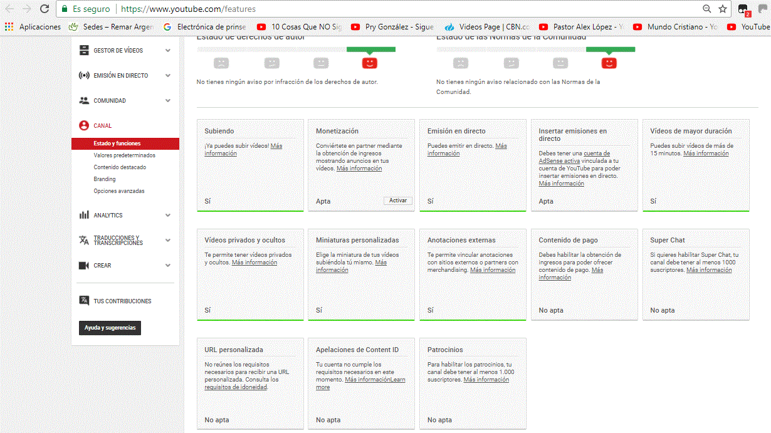Open Contenido destacado in sidebar
The width and height of the screenshot is (771, 433).
(120, 167)
